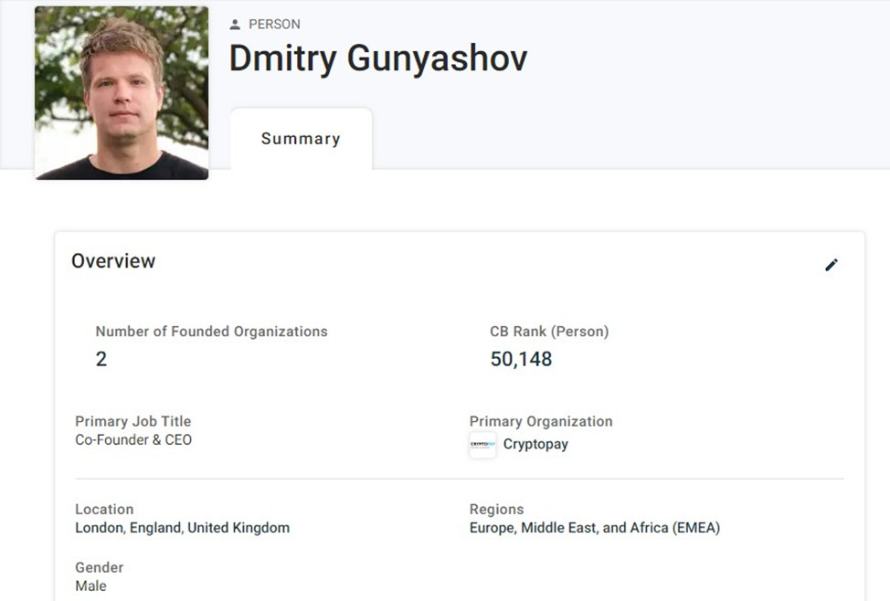Switch to the Summary tab

tap(301, 139)
